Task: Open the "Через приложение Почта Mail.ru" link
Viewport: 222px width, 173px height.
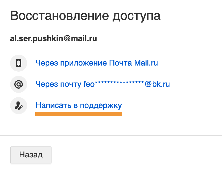Action: (x=97, y=63)
